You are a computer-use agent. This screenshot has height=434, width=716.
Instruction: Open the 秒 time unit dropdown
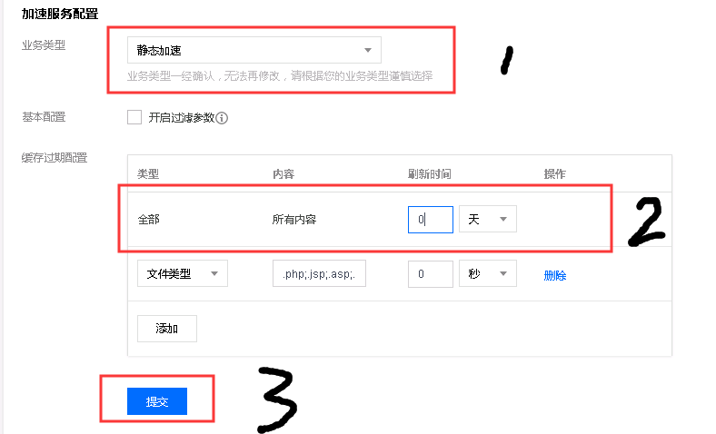pos(488,274)
